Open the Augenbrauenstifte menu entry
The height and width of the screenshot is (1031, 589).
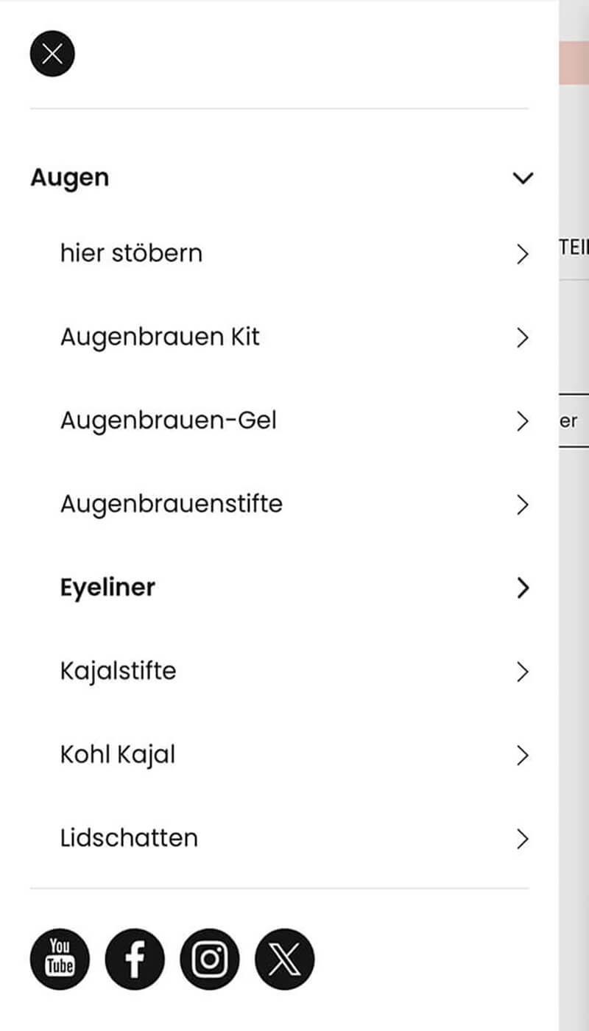pos(171,504)
